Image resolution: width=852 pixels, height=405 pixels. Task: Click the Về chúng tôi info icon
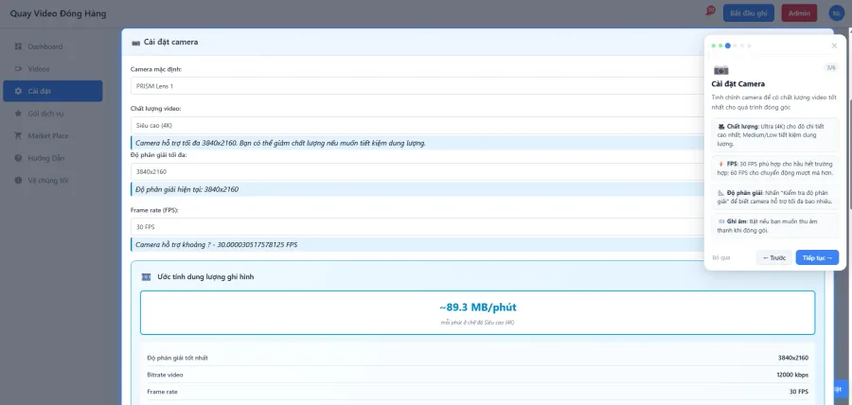(x=18, y=180)
